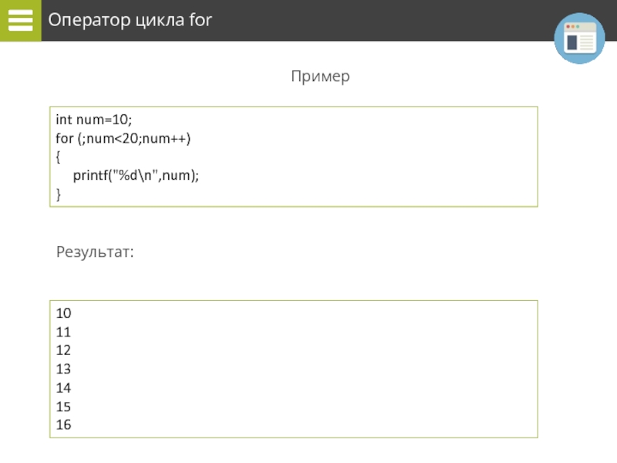617x463 pixels.
Task: Select the "Пример" heading
Action: [x=320, y=76]
